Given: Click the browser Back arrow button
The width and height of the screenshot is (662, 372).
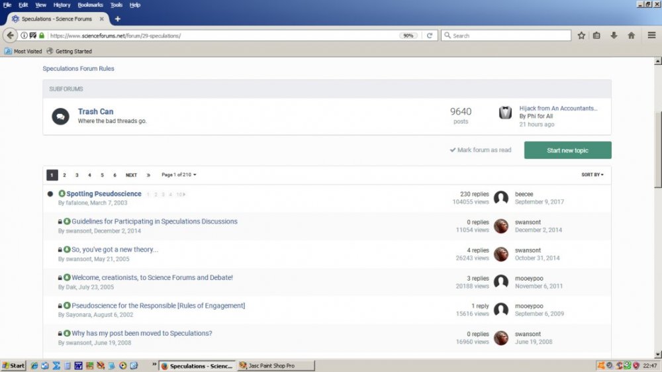Looking at the screenshot, I should point(11,35).
